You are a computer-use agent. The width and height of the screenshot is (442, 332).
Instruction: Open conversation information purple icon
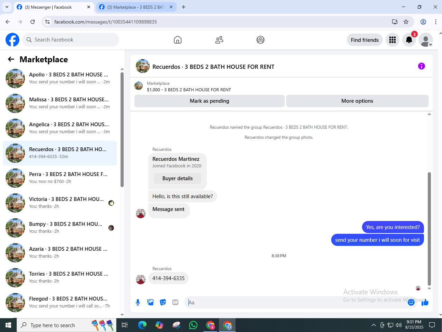click(x=422, y=66)
